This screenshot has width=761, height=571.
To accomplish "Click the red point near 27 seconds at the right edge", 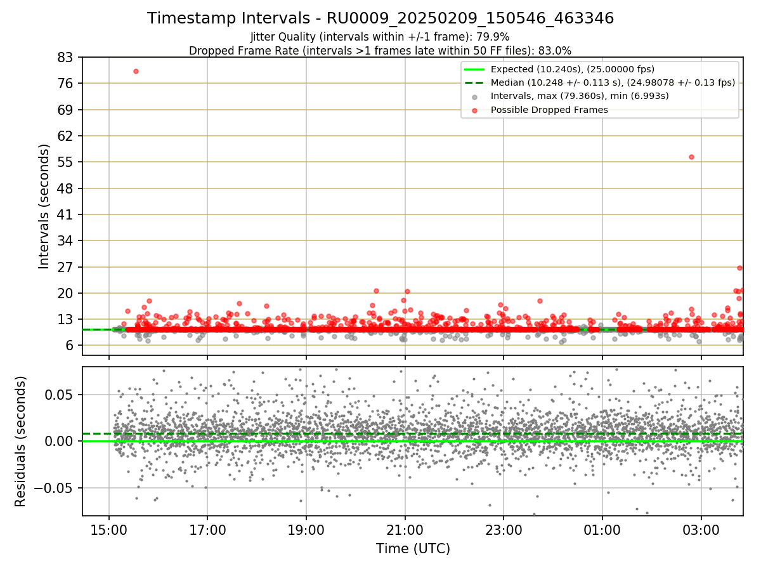I will pos(739,268).
